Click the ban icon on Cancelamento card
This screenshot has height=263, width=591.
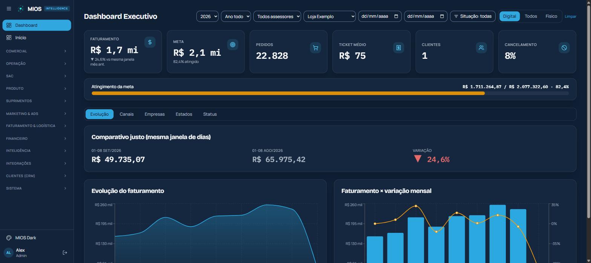564,48
